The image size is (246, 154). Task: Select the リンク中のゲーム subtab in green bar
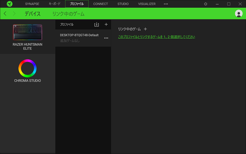pos(68,14)
